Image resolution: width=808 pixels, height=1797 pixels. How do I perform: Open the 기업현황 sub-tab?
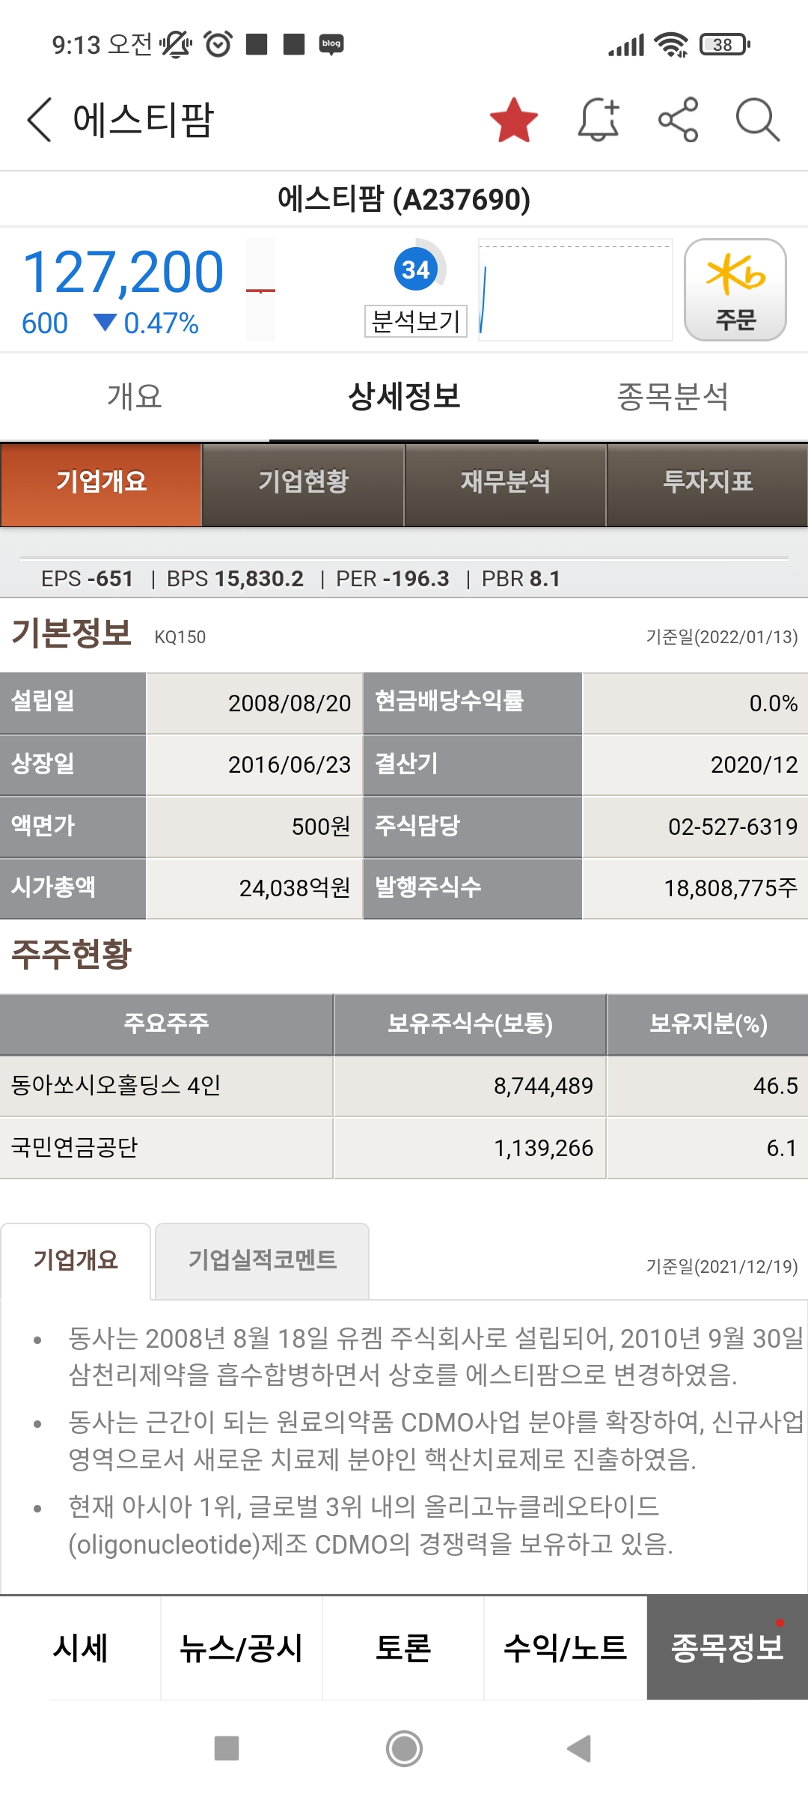pyautogui.click(x=303, y=484)
